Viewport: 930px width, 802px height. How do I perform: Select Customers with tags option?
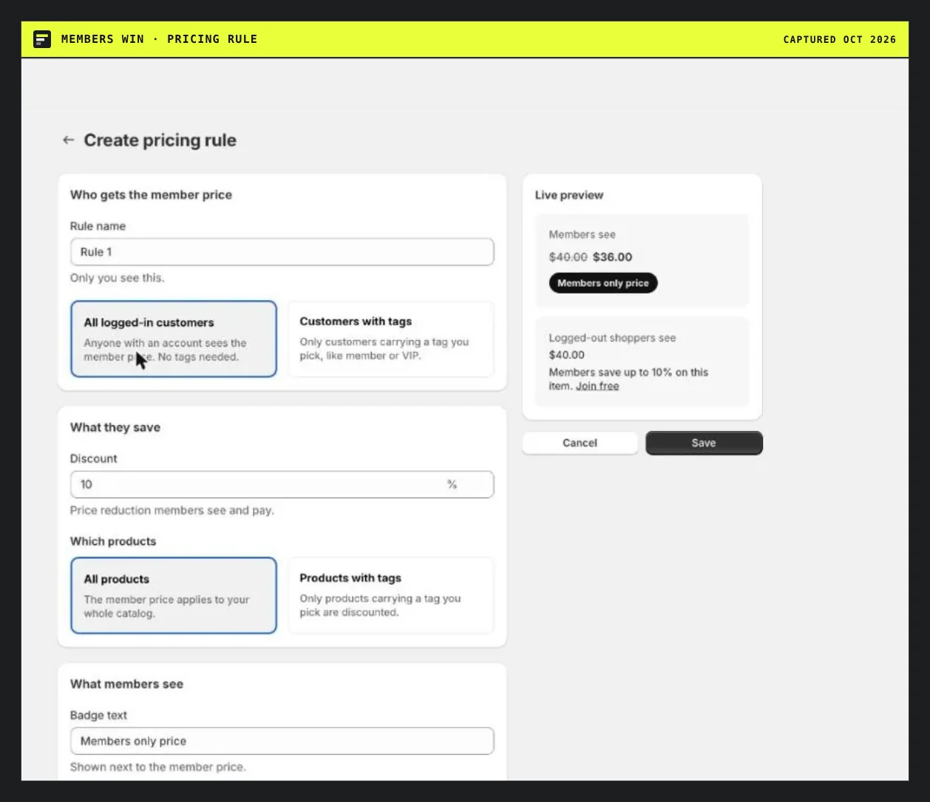point(390,339)
